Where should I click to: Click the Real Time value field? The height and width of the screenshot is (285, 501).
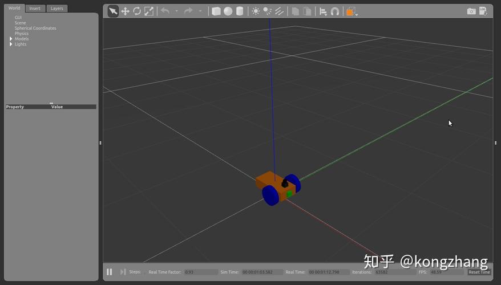pos(329,272)
